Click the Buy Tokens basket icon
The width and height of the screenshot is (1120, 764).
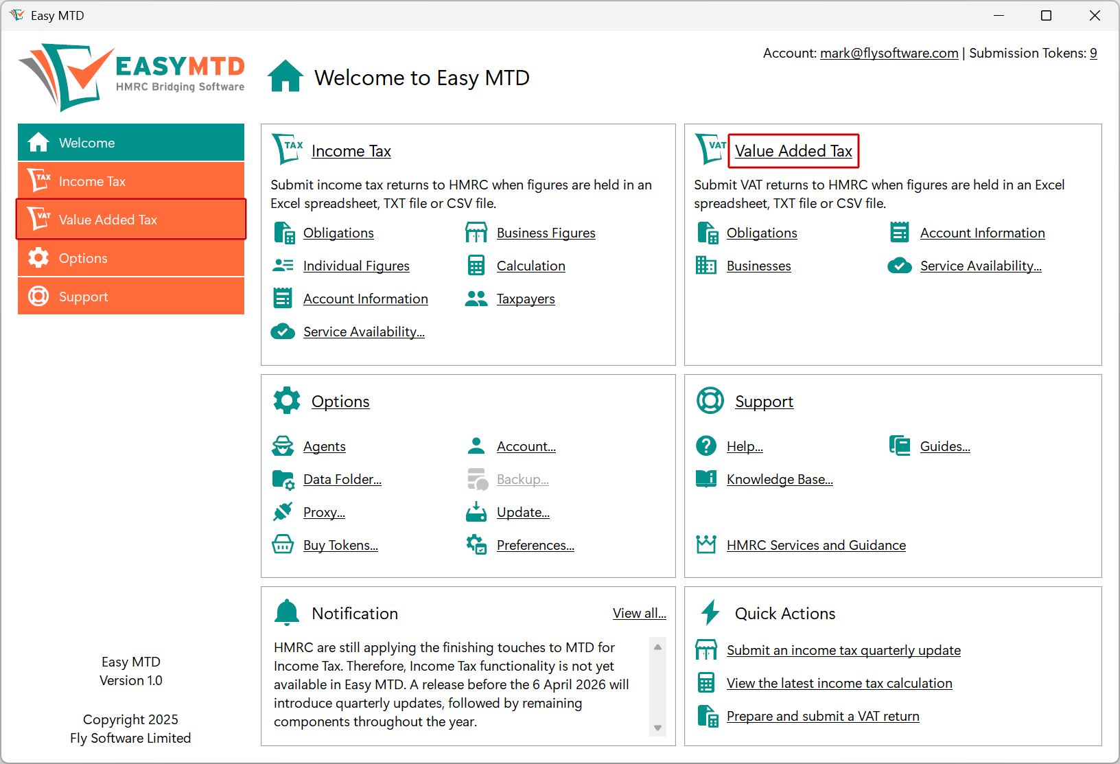click(x=283, y=544)
